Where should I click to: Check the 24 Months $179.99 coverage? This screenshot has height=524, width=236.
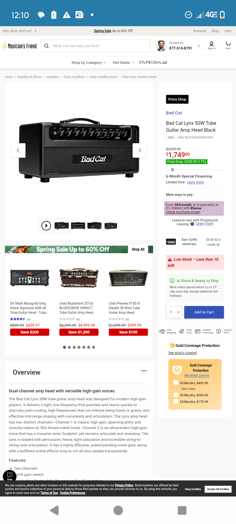[x=176, y=402]
